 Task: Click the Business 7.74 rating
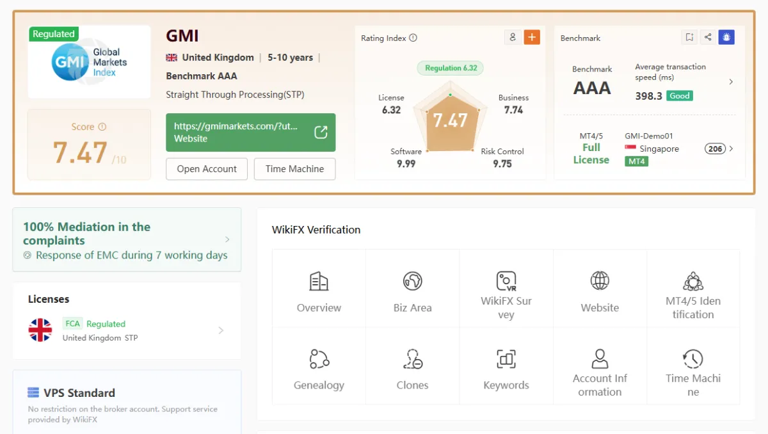513,104
